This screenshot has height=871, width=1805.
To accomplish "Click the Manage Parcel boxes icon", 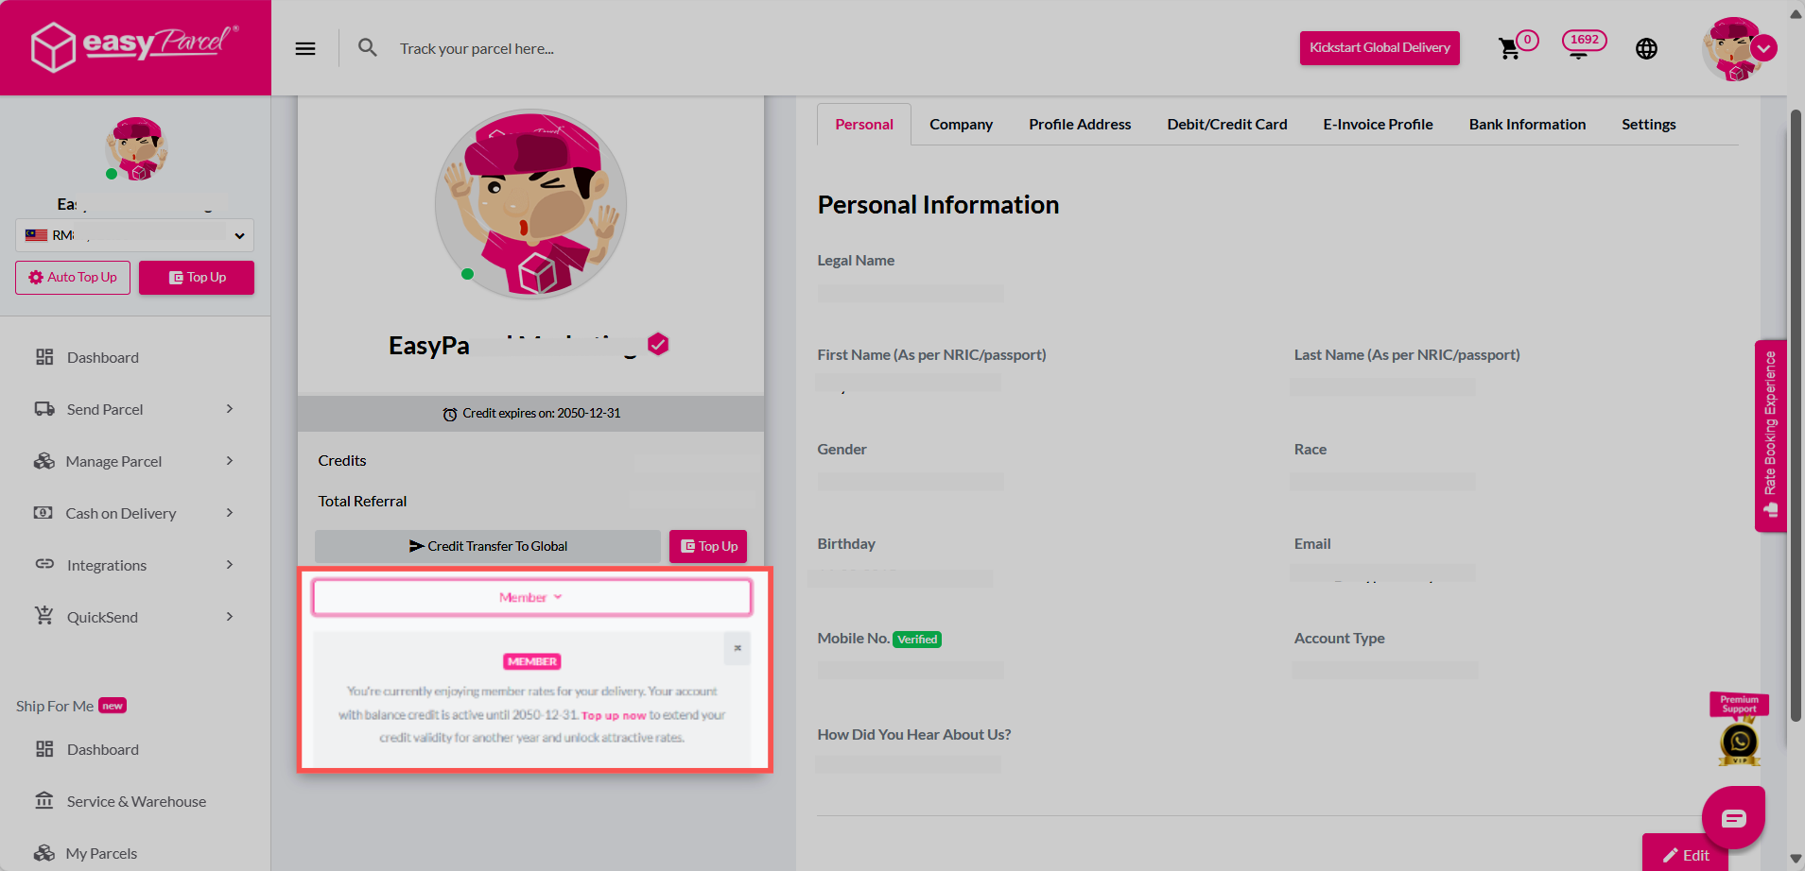I will (44, 461).
